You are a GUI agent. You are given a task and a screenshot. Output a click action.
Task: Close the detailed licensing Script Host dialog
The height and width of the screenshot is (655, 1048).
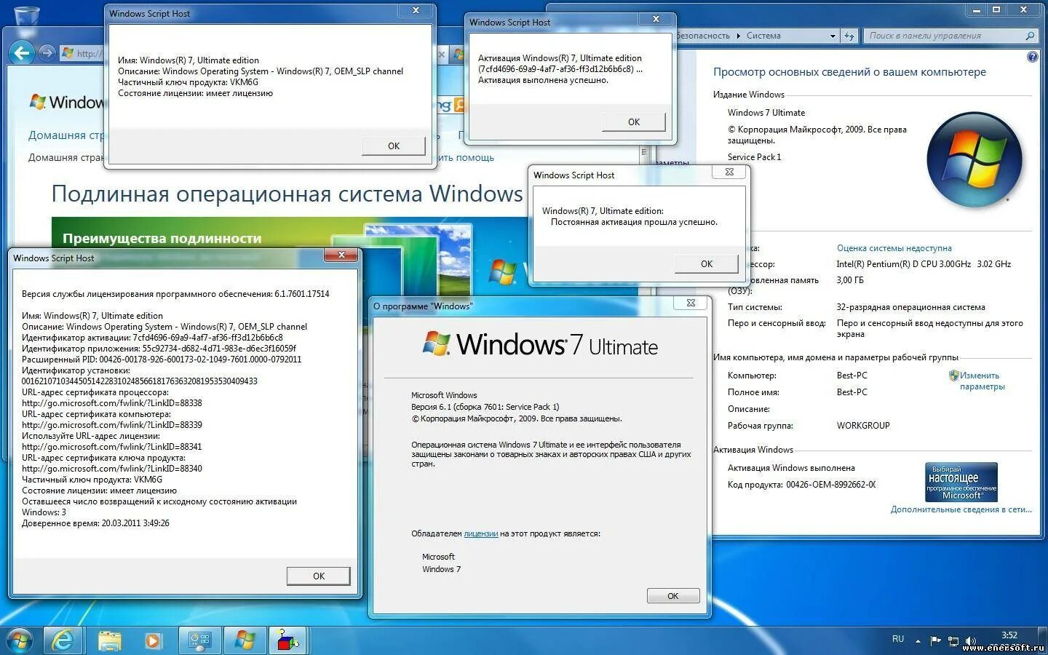341,255
